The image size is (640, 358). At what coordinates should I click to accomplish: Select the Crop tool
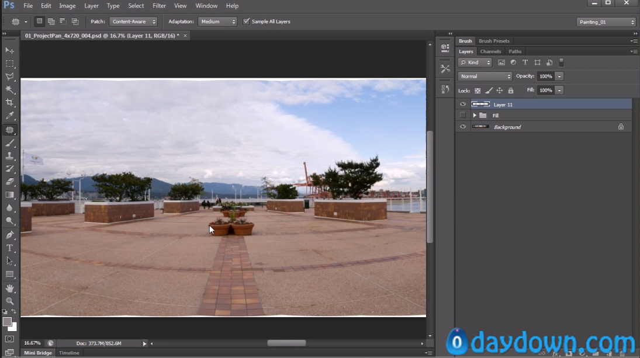(x=10, y=103)
